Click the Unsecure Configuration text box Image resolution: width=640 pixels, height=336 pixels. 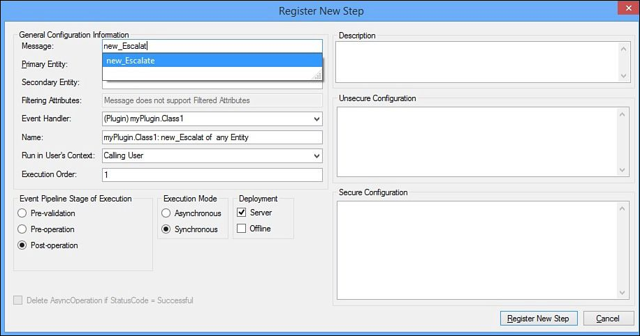pyautogui.click(x=477, y=142)
